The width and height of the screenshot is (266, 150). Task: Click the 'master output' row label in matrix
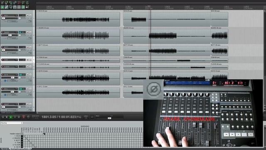tap(15, 134)
